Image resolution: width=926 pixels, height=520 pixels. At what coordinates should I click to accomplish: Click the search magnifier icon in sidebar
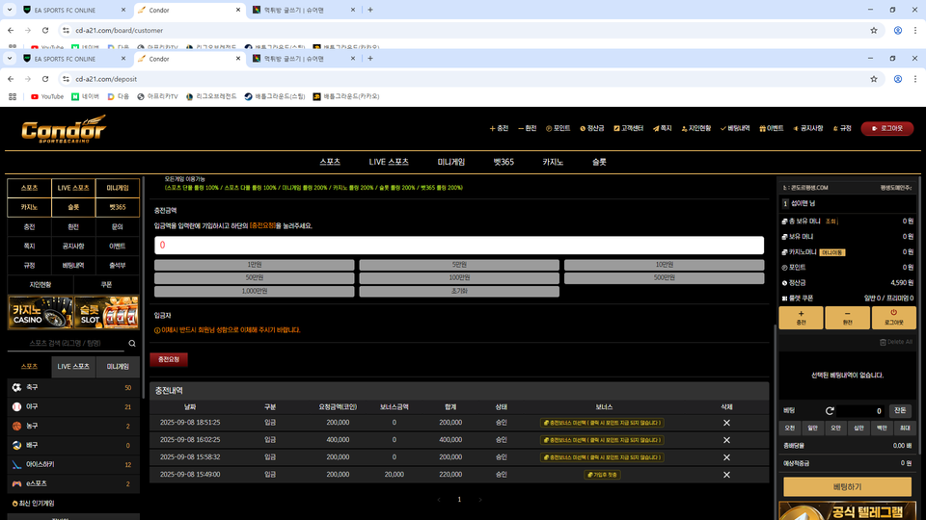point(132,343)
